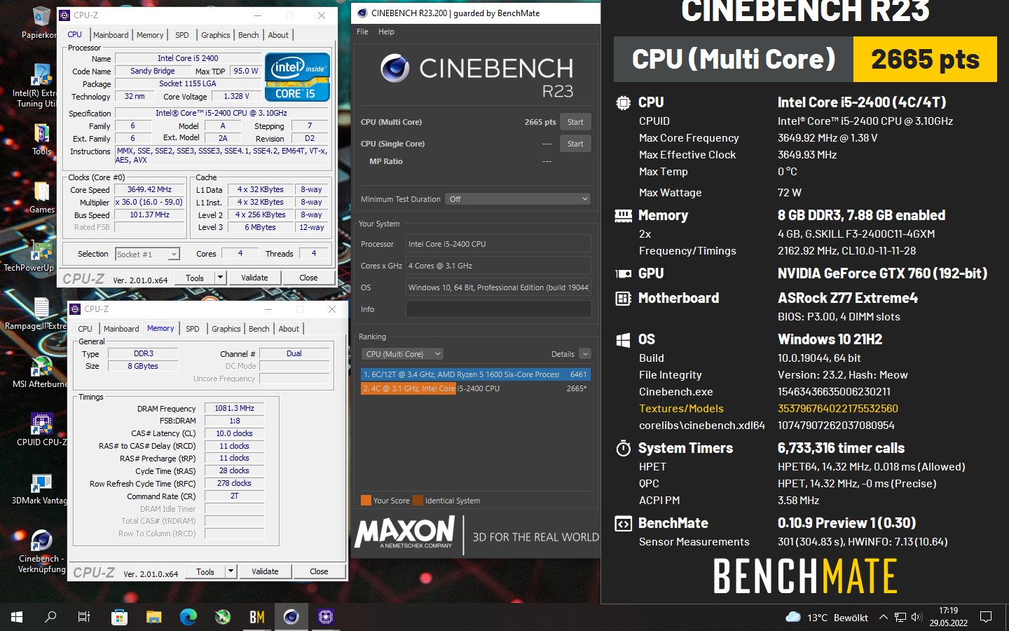Click the Intel Core i5 logo badge
The height and width of the screenshot is (631, 1009).
tap(297, 77)
